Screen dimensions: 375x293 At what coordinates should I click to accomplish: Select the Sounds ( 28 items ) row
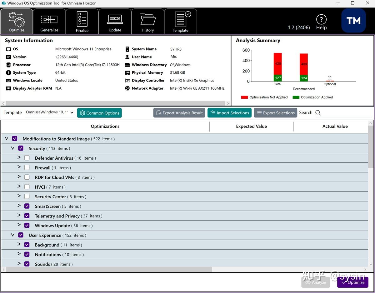[185, 264]
